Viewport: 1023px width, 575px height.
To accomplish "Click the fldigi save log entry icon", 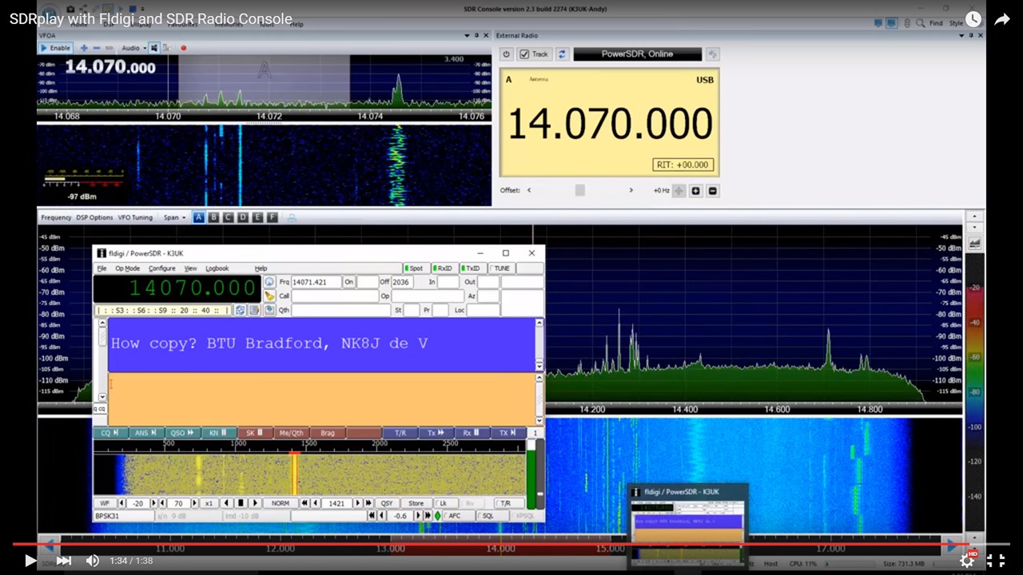I will coord(269,310).
